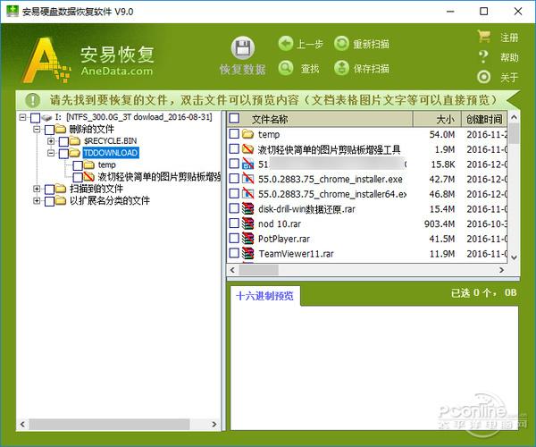
Task: Check the I: drive root checkbox
Action: coord(35,118)
